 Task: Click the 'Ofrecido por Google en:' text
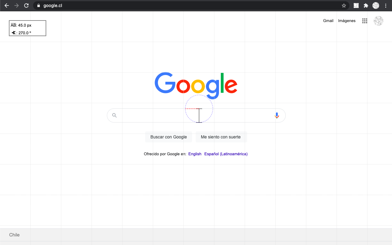click(x=165, y=154)
